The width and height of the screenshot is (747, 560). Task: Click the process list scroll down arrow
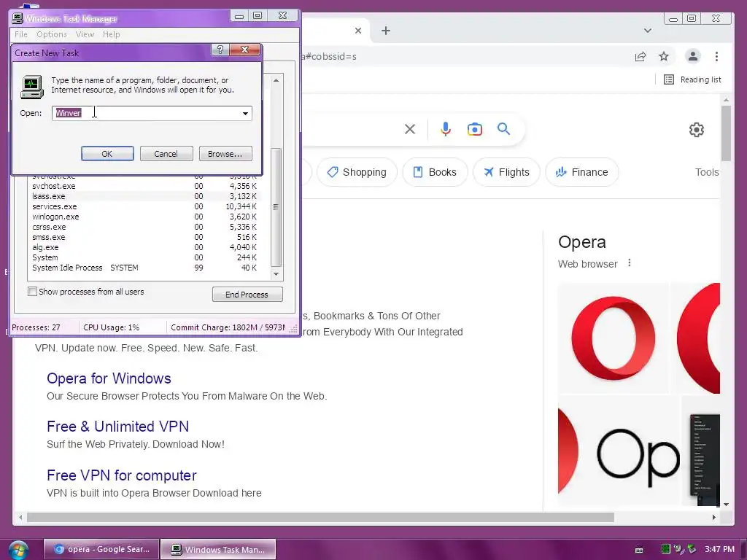coord(276,274)
